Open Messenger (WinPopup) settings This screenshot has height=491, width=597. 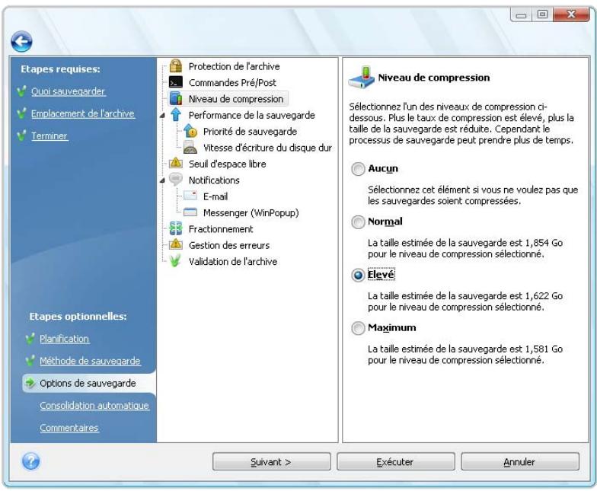point(251,213)
